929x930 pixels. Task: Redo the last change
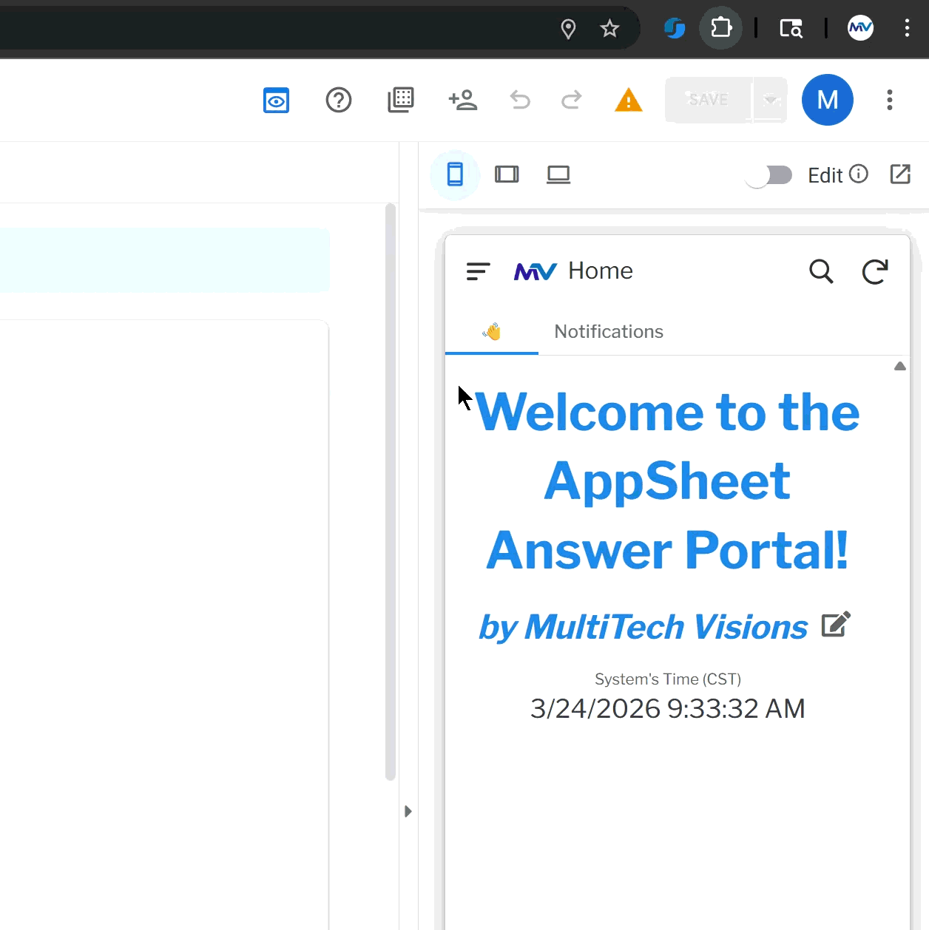point(571,100)
